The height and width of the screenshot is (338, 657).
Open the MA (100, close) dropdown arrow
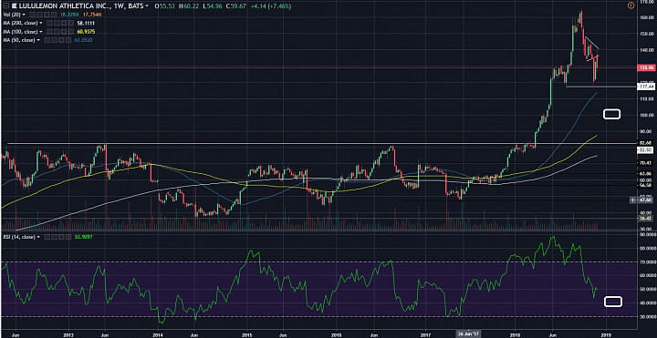pyautogui.click(x=41, y=32)
